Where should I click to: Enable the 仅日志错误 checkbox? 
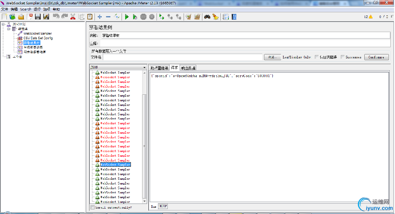[317, 57]
